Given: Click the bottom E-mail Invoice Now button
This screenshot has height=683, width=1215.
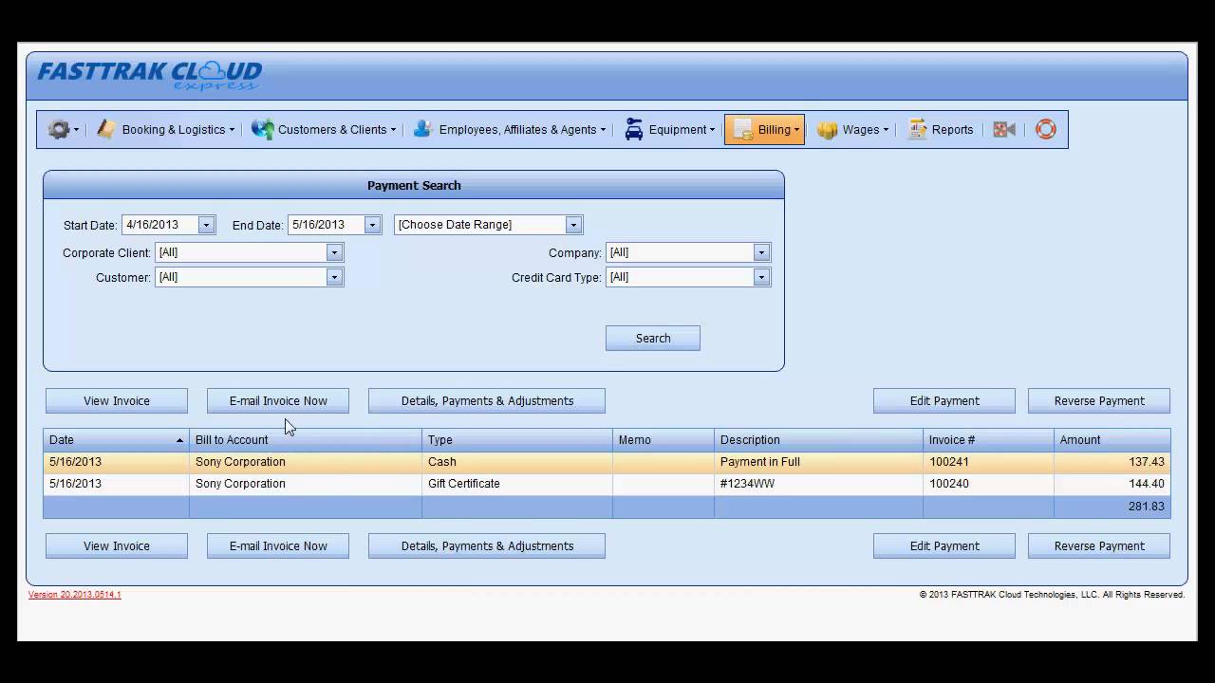Looking at the screenshot, I should pyautogui.click(x=278, y=545).
